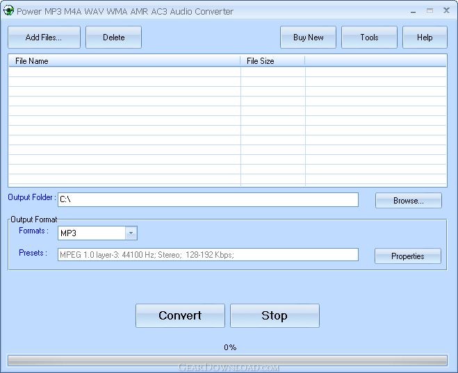Click the Delete button
Image resolution: width=458 pixels, height=373 pixels.
point(113,37)
